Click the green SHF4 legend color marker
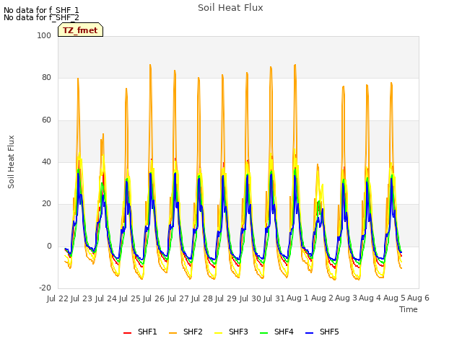This screenshot has height=346, width=462. coord(263,333)
